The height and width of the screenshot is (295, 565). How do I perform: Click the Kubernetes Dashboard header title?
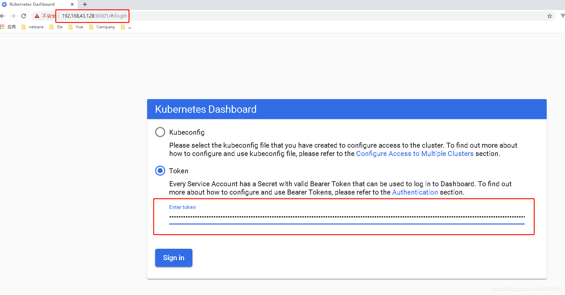(x=206, y=109)
